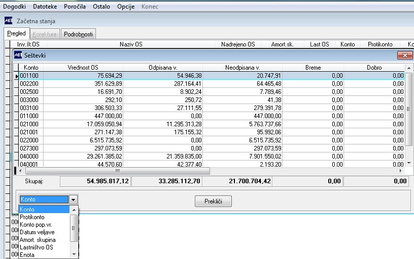
Task: Click down arrow in the dropdown list scrollbar
Action: (74, 254)
